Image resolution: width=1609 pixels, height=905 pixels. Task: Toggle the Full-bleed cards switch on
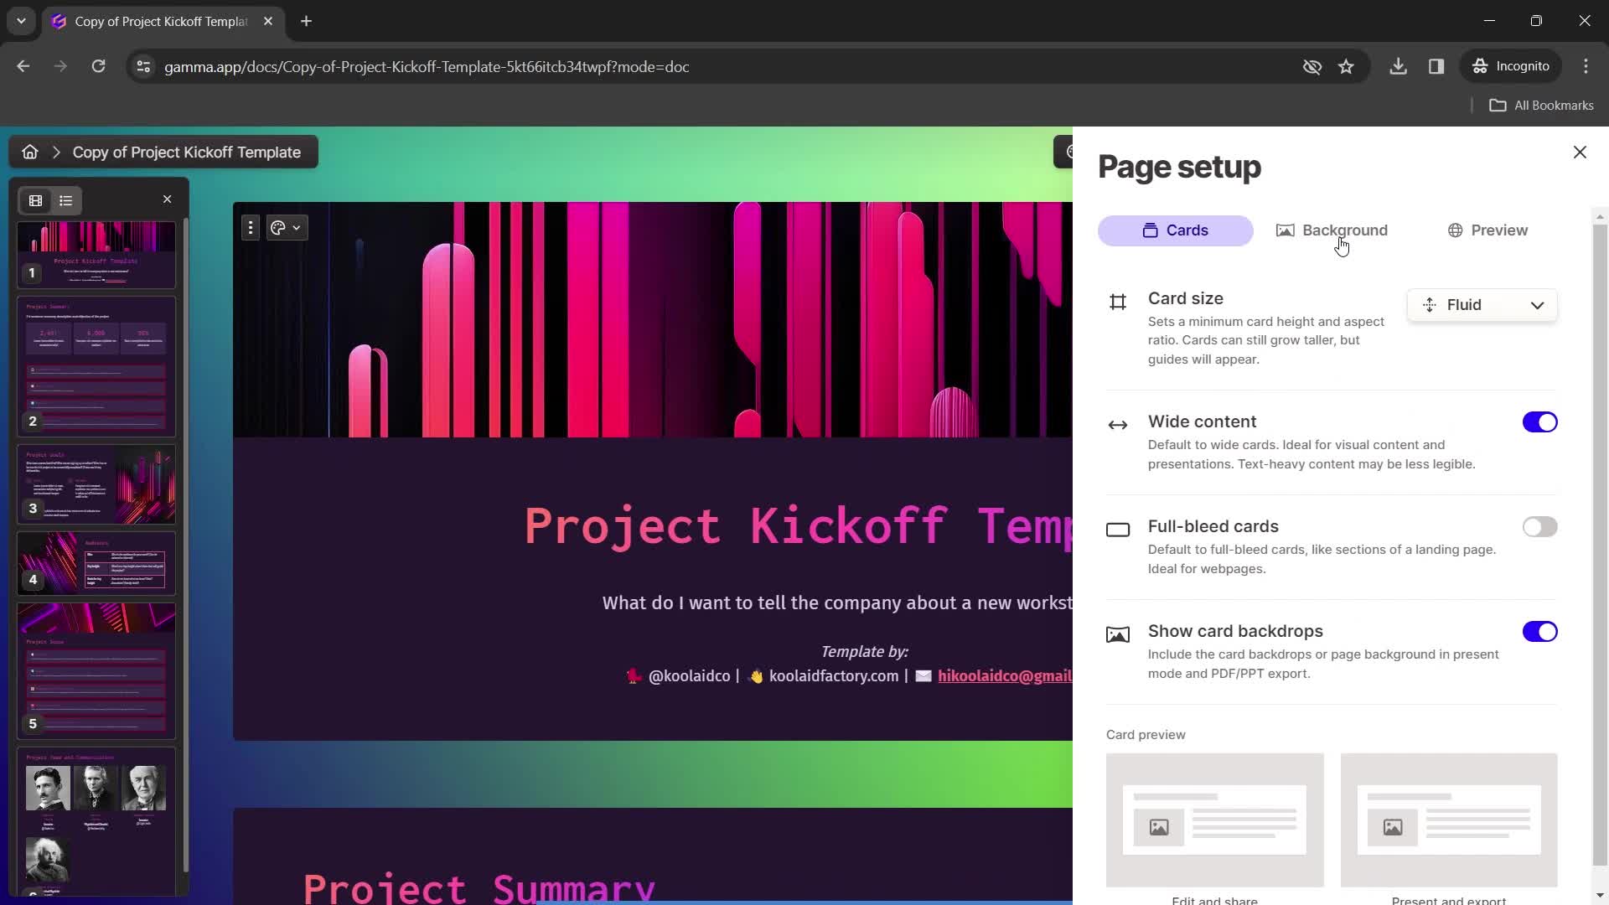pos(1540,527)
